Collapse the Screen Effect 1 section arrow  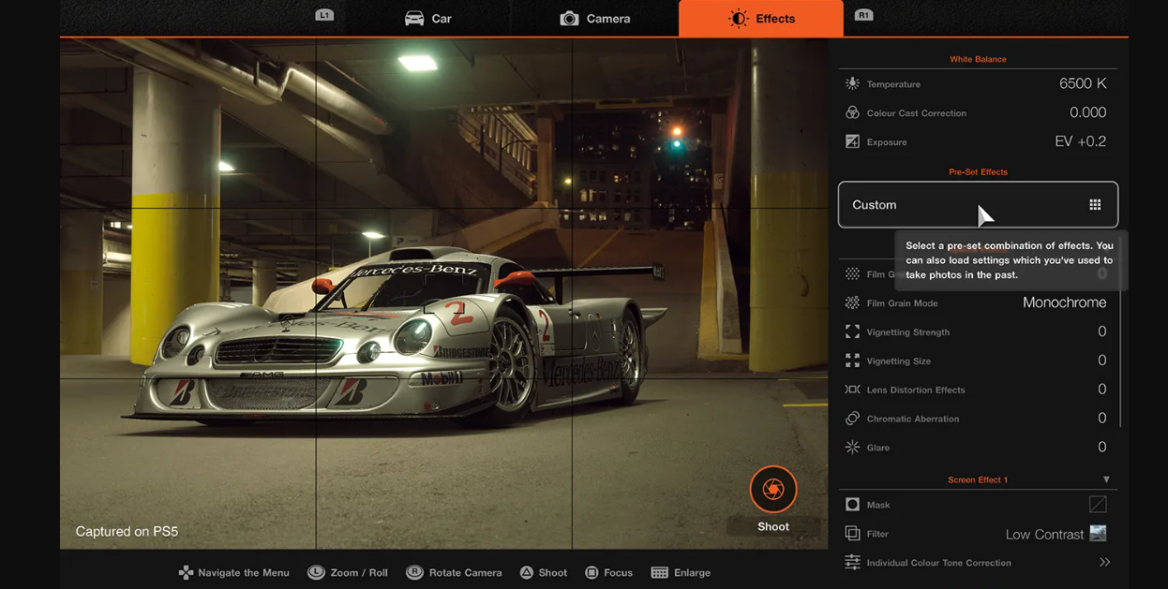(1106, 480)
